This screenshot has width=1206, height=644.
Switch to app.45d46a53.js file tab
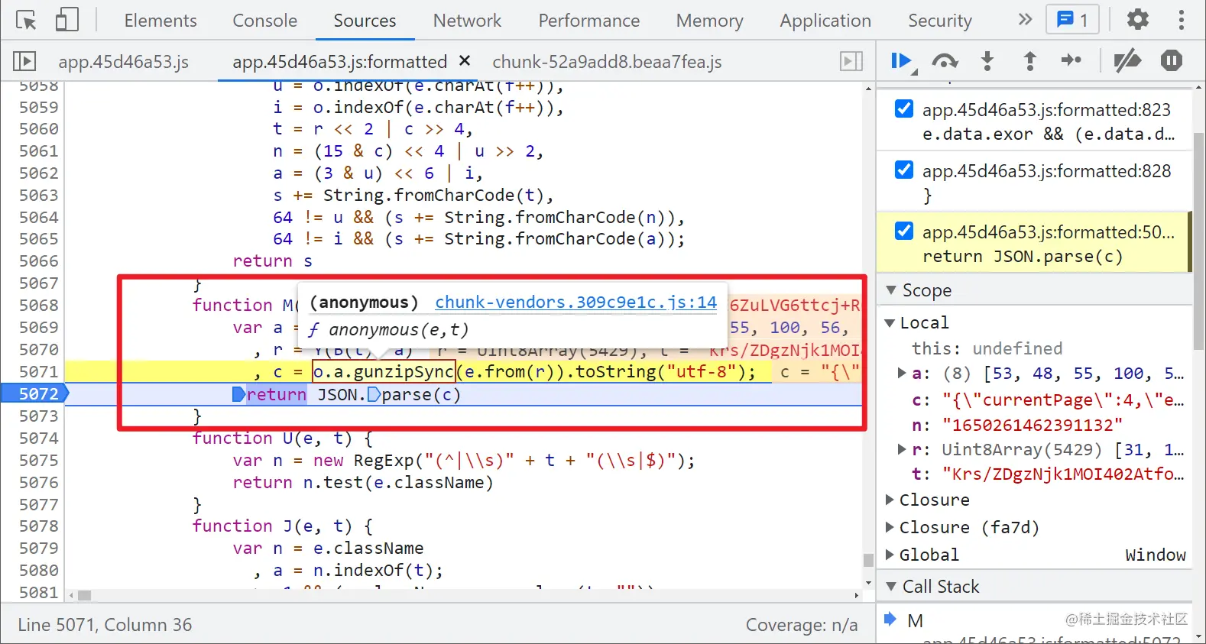point(124,62)
